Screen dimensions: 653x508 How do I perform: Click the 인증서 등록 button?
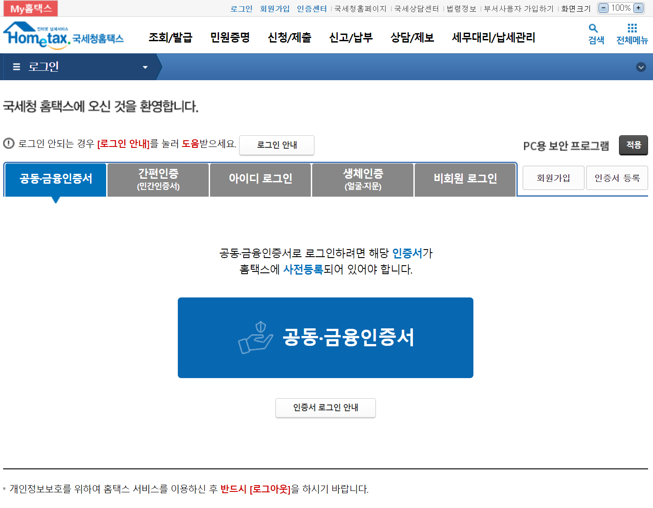point(617,178)
